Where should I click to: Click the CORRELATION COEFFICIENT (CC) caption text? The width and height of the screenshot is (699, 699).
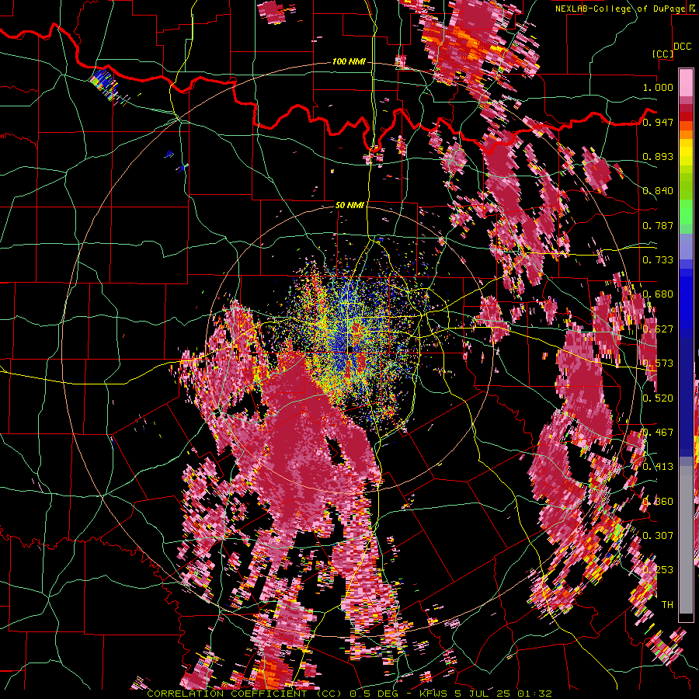click(245, 694)
